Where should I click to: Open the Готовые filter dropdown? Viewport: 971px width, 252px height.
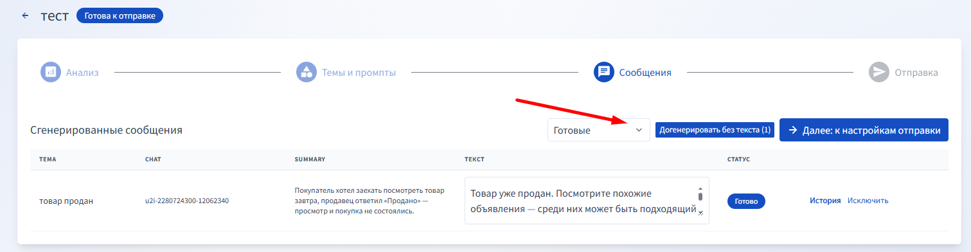tap(598, 130)
